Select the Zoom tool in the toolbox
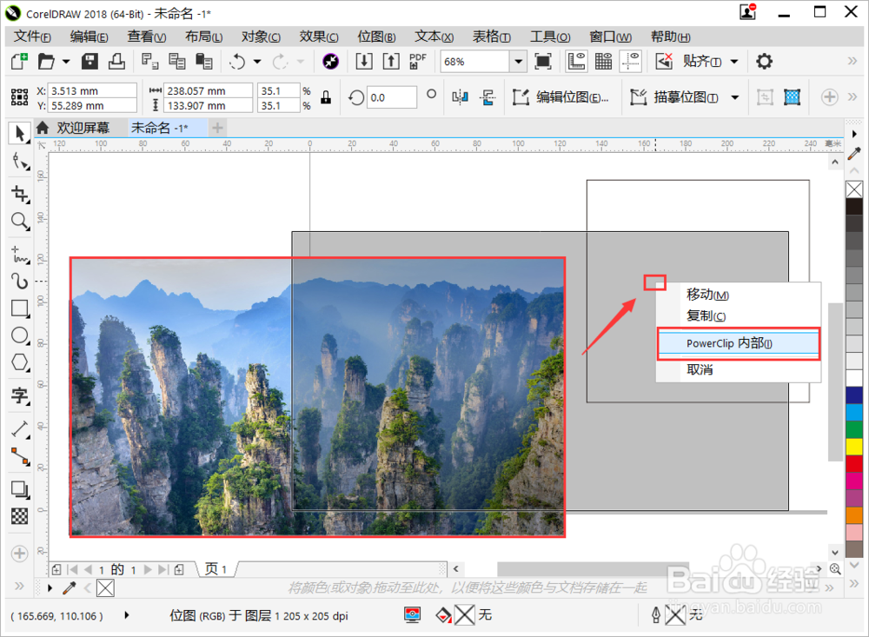Image resolution: width=869 pixels, height=637 pixels. (20, 222)
